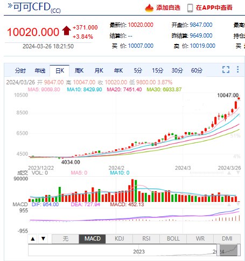Select the 年K chart tab

click(118, 70)
